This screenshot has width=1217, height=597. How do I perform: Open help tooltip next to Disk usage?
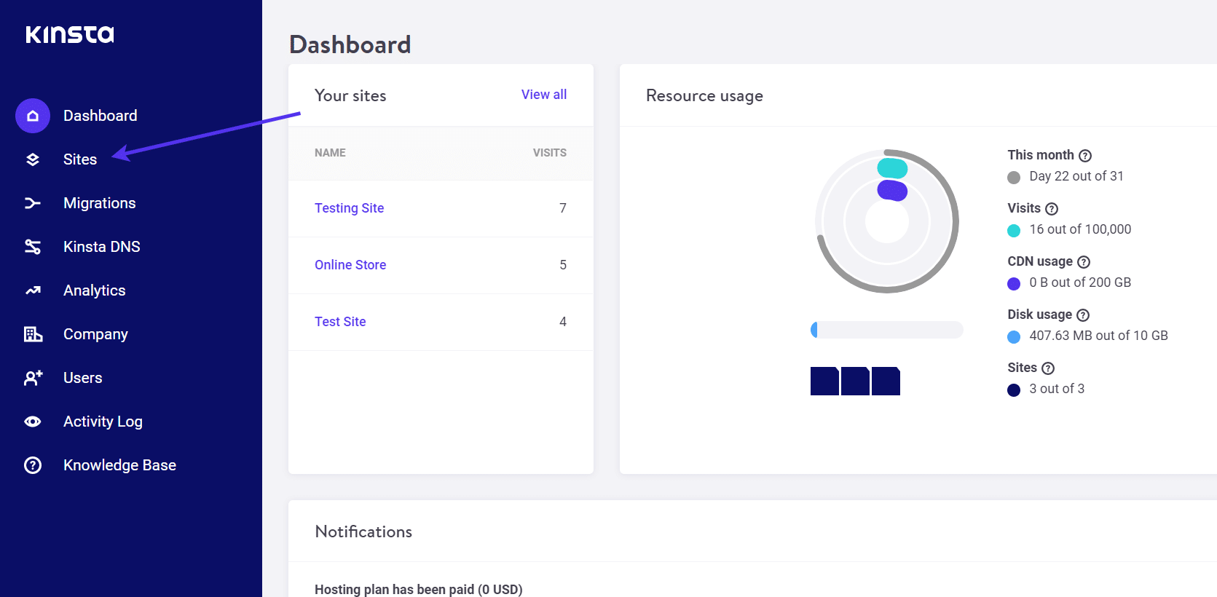1083,315
